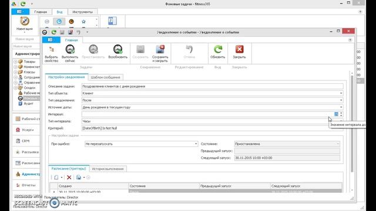The width and height of the screenshot is (376, 211).
Task: Click the dialog vertical scrollbar
Action: (352, 124)
